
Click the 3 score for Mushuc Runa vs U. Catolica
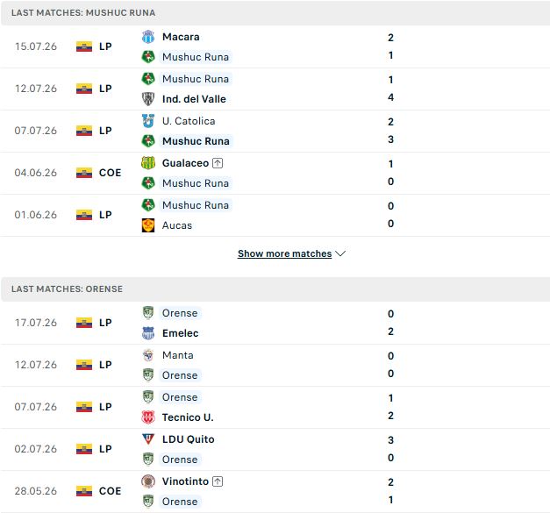tap(390, 139)
